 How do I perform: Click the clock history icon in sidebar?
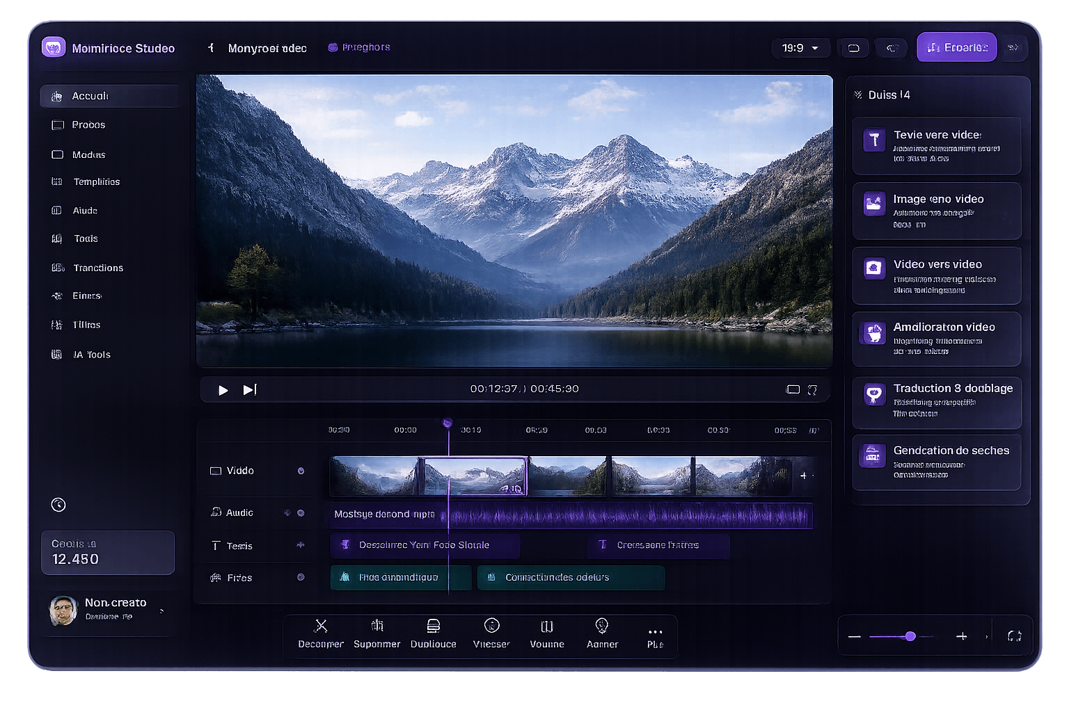coord(58,505)
